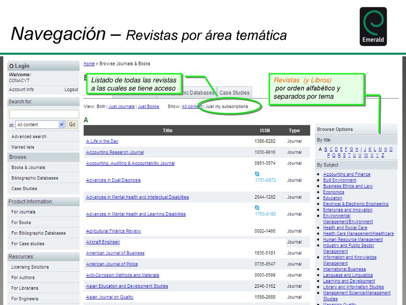Open Advances in Mental Health and Learning Disabilities

[x=136, y=214]
